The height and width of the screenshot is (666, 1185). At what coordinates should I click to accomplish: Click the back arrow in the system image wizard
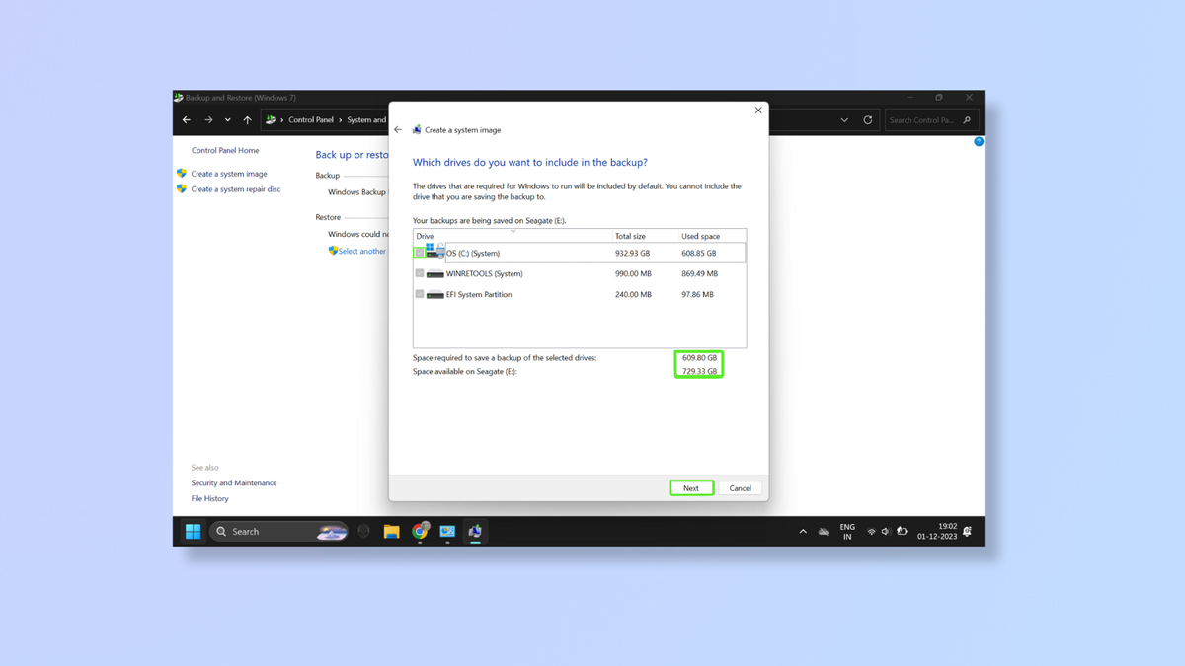point(398,129)
